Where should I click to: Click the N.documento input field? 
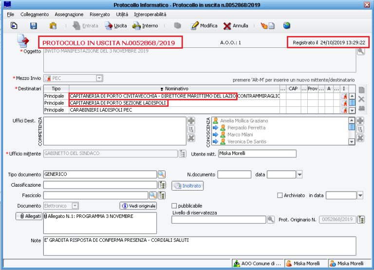[x=234, y=174]
